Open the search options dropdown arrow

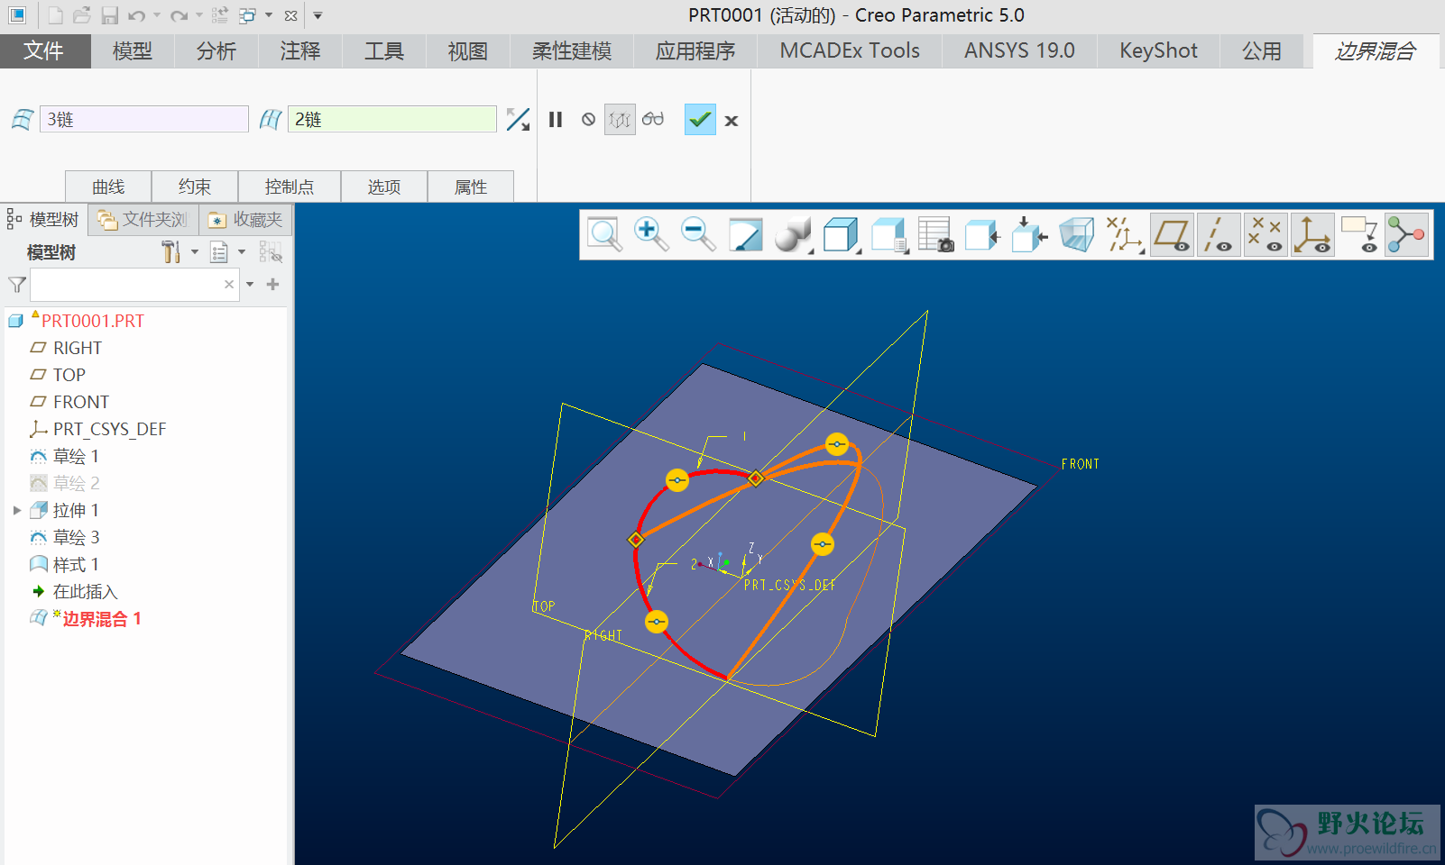pos(250,285)
